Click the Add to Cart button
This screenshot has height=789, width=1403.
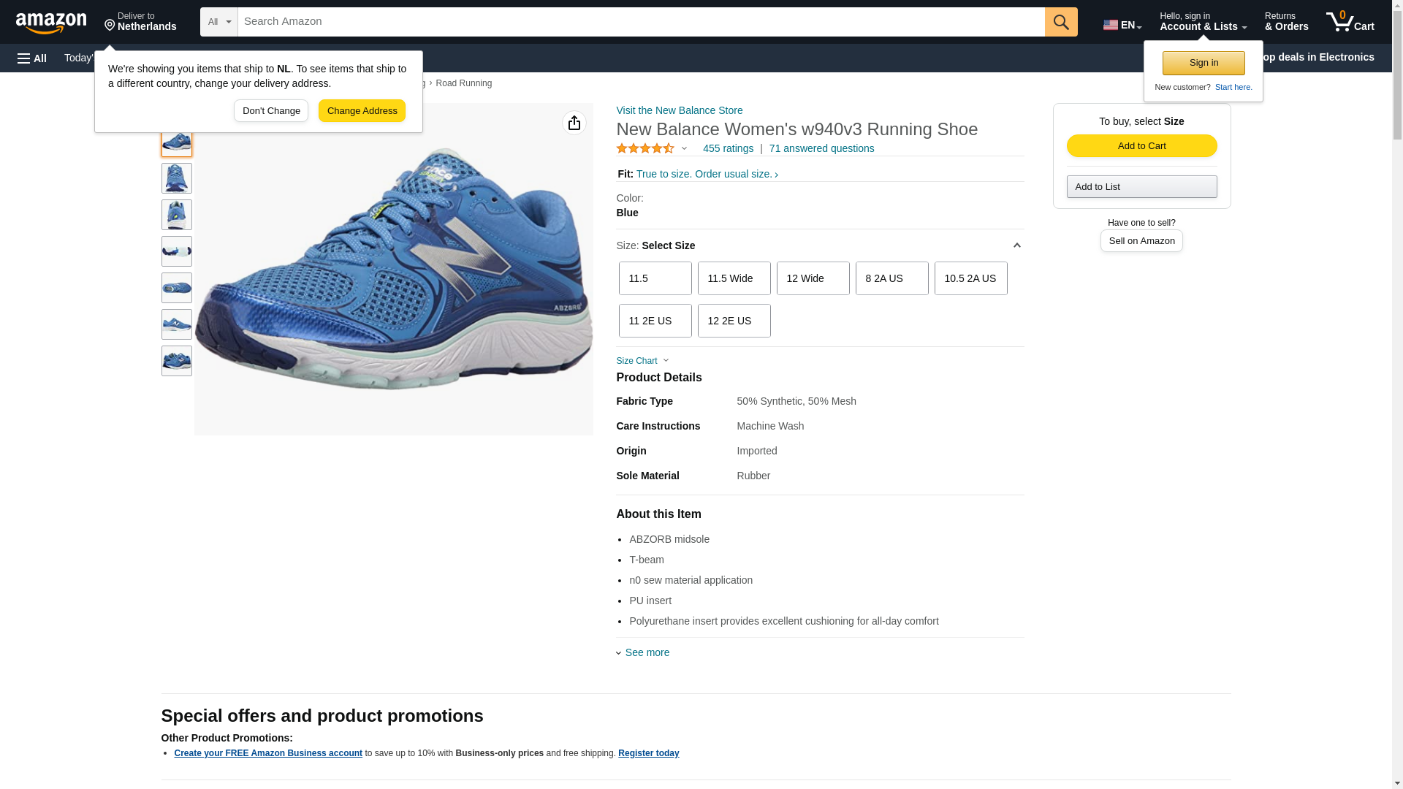click(1141, 145)
